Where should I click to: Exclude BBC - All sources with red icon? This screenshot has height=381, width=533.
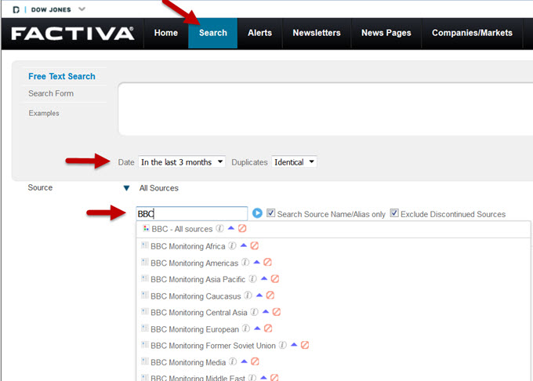pyautogui.click(x=242, y=228)
